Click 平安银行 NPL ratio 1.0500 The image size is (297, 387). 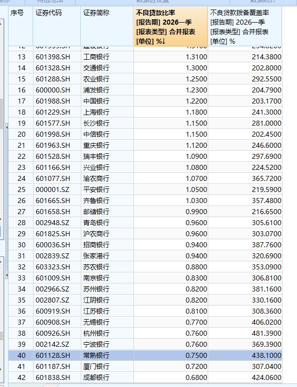click(171, 189)
